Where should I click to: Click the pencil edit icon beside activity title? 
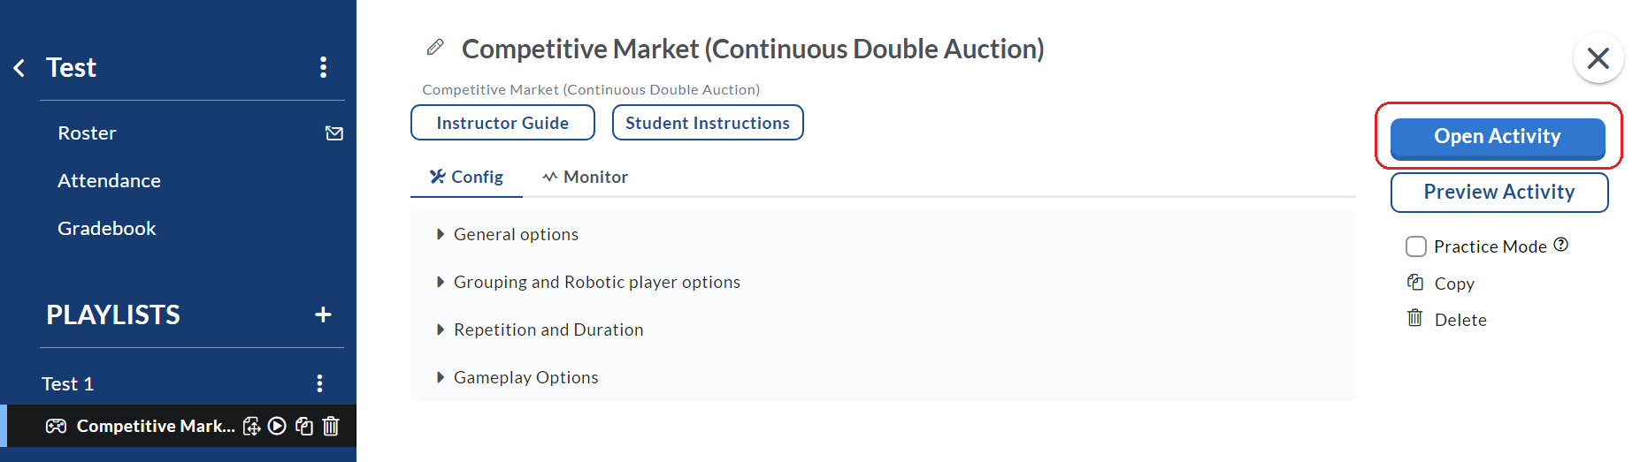[434, 47]
